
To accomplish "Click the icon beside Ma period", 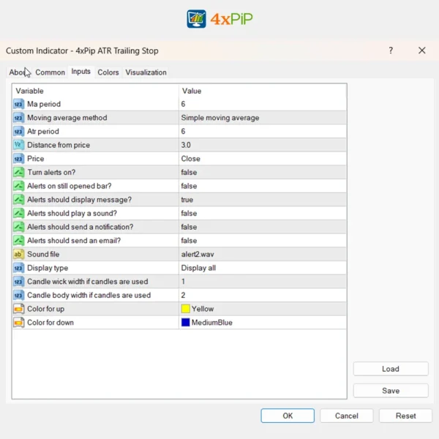I will point(18,105).
